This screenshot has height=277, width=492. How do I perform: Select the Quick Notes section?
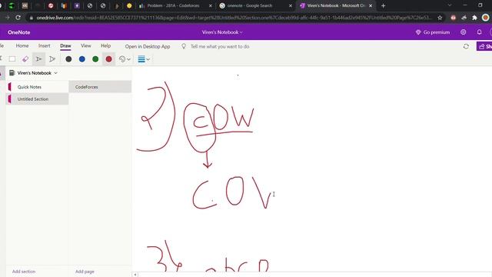(x=38, y=87)
